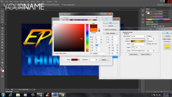This screenshot has width=172, height=97.
Task: Change screen mode icon in toolbar
Action: 2,77
